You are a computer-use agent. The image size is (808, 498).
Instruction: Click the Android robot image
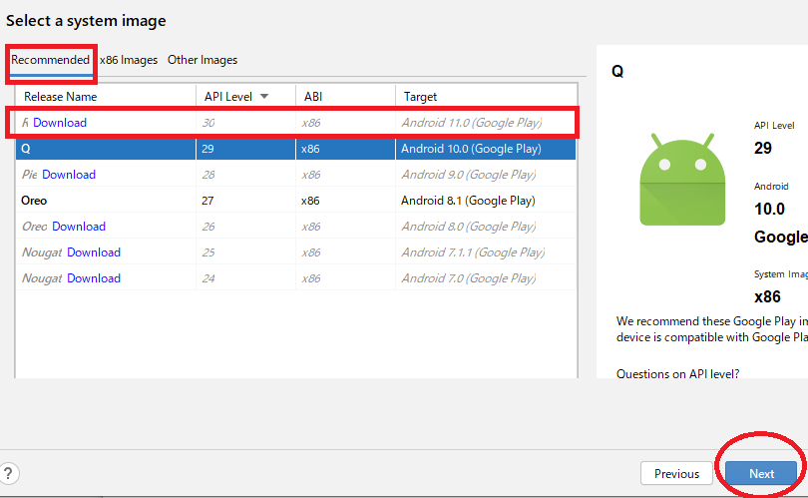(x=682, y=179)
